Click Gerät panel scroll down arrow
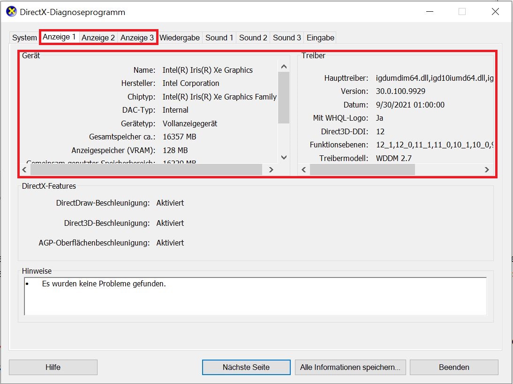The image size is (513, 384). 284,158
